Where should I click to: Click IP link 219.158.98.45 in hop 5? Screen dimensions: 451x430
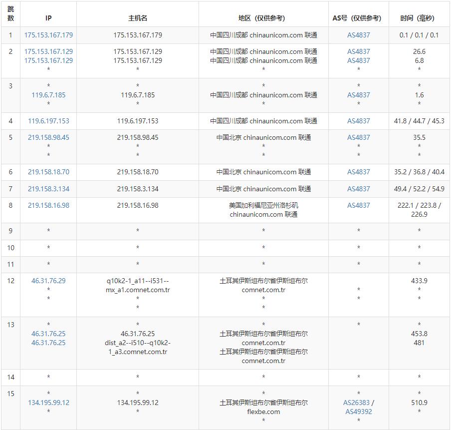48,137
